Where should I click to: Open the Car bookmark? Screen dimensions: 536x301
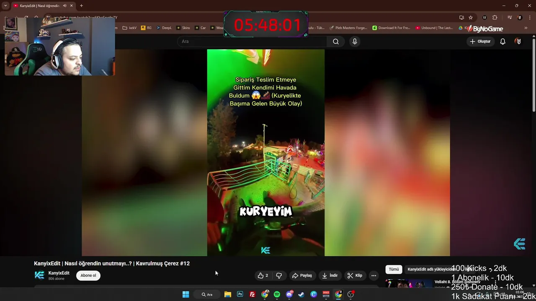(201, 28)
